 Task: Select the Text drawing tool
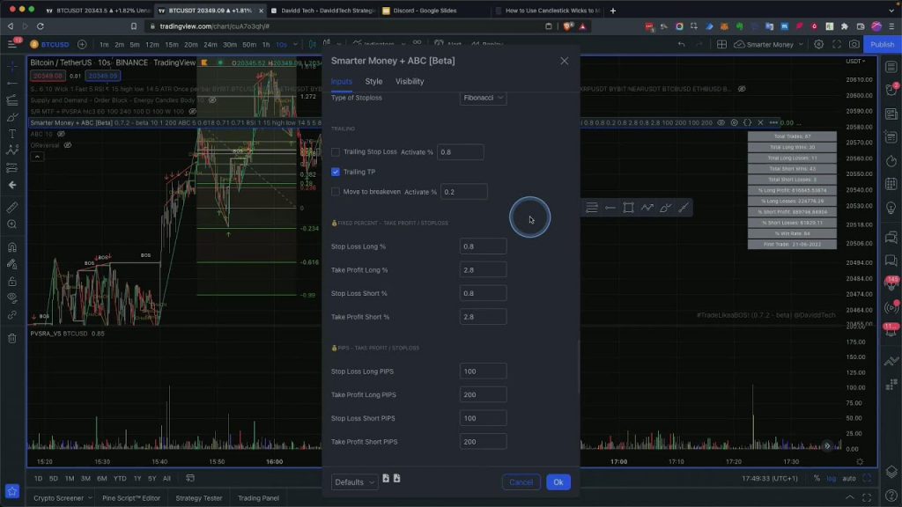click(x=12, y=134)
